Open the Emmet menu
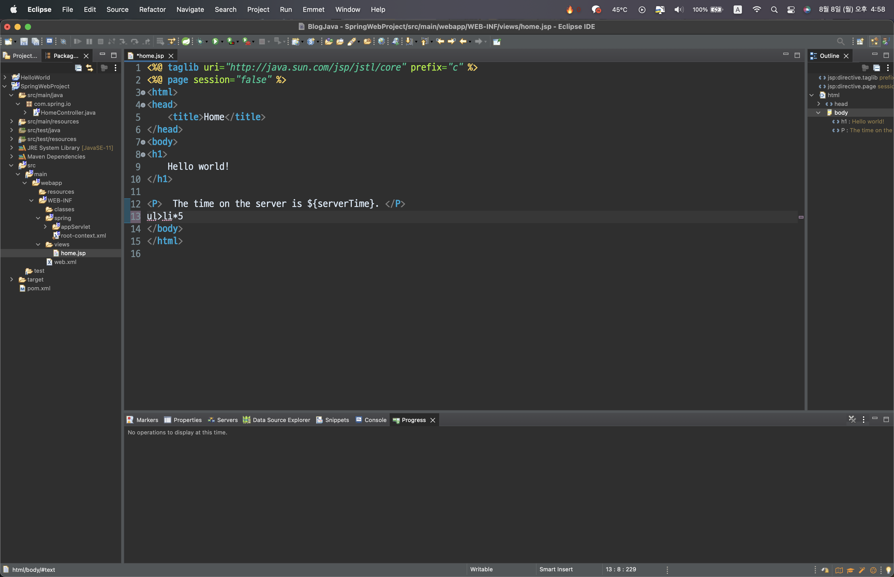894x577 pixels. (x=313, y=9)
